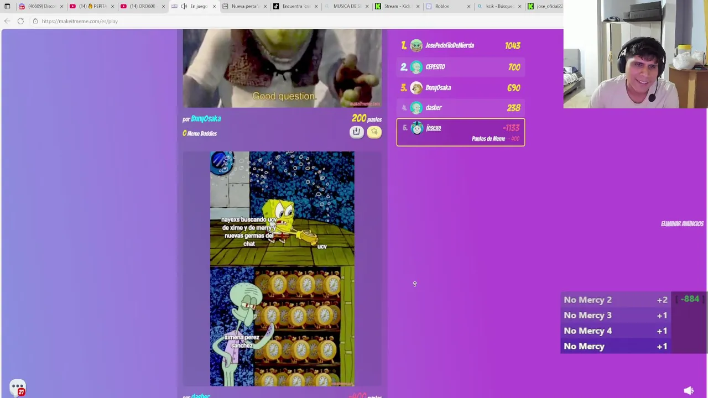Image resolution: width=708 pixels, height=398 pixels.
Task: Open the chat bubble with 21 badge
Action: point(18,387)
